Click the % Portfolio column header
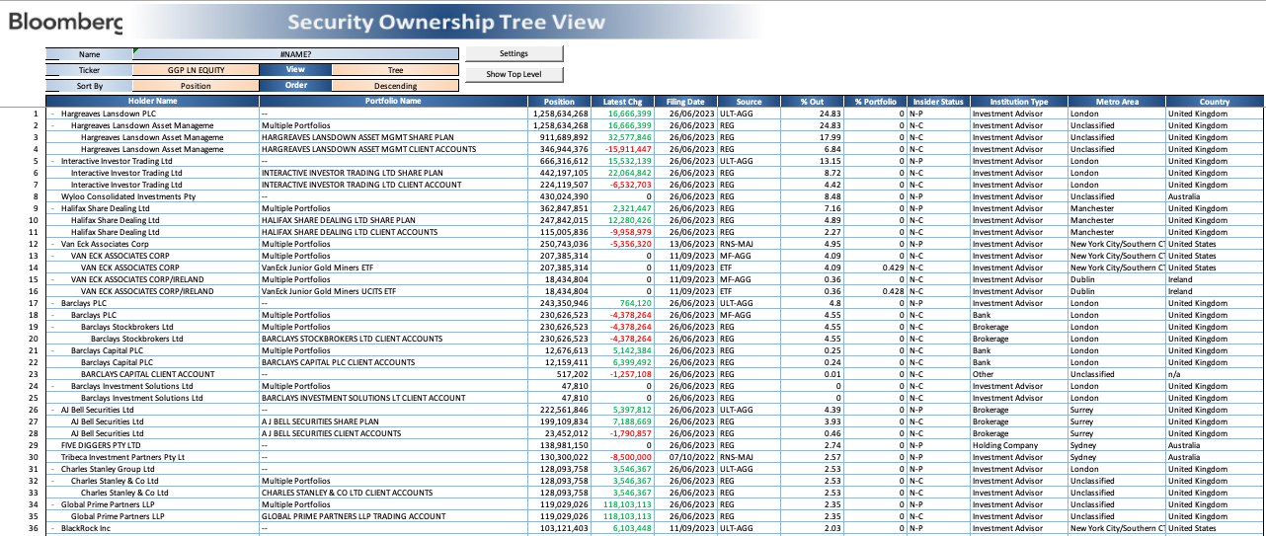1266x536 pixels. tap(875, 102)
